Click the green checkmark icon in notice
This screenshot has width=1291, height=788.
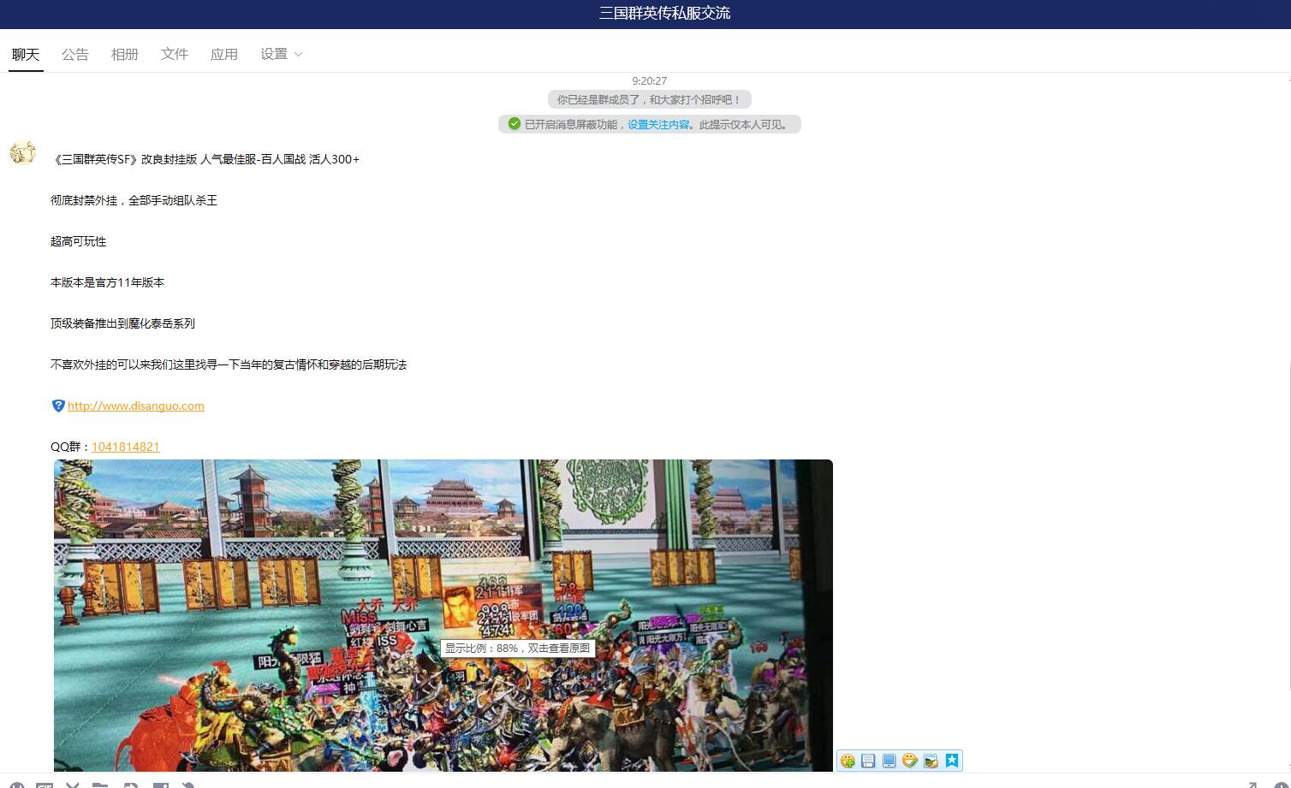(x=515, y=124)
